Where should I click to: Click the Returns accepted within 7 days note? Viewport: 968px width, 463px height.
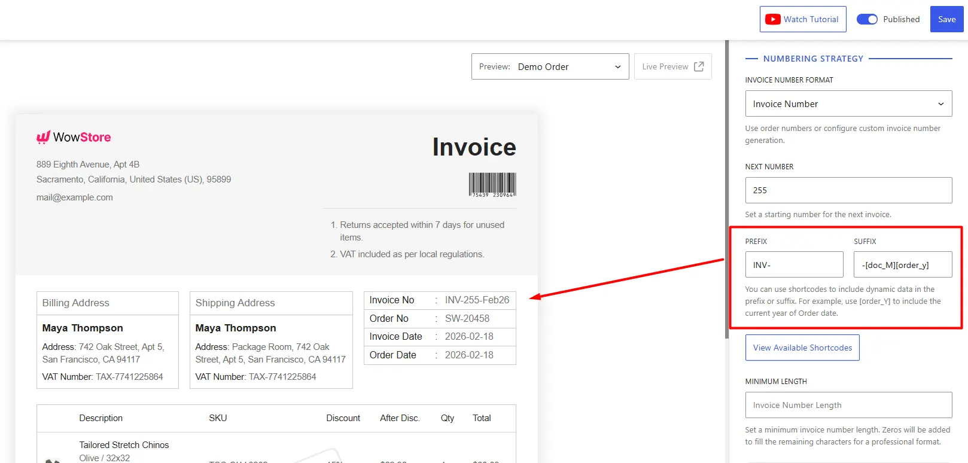coord(422,231)
